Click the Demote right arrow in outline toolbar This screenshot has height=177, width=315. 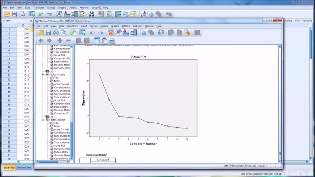click(49, 40)
